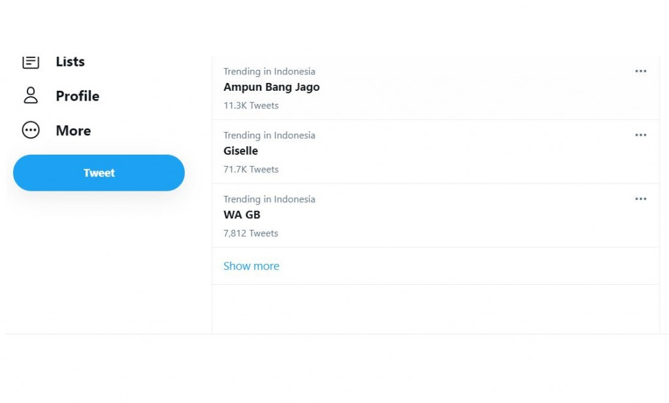
Task: Click the 71.7K Tweets count
Action: pos(251,169)
